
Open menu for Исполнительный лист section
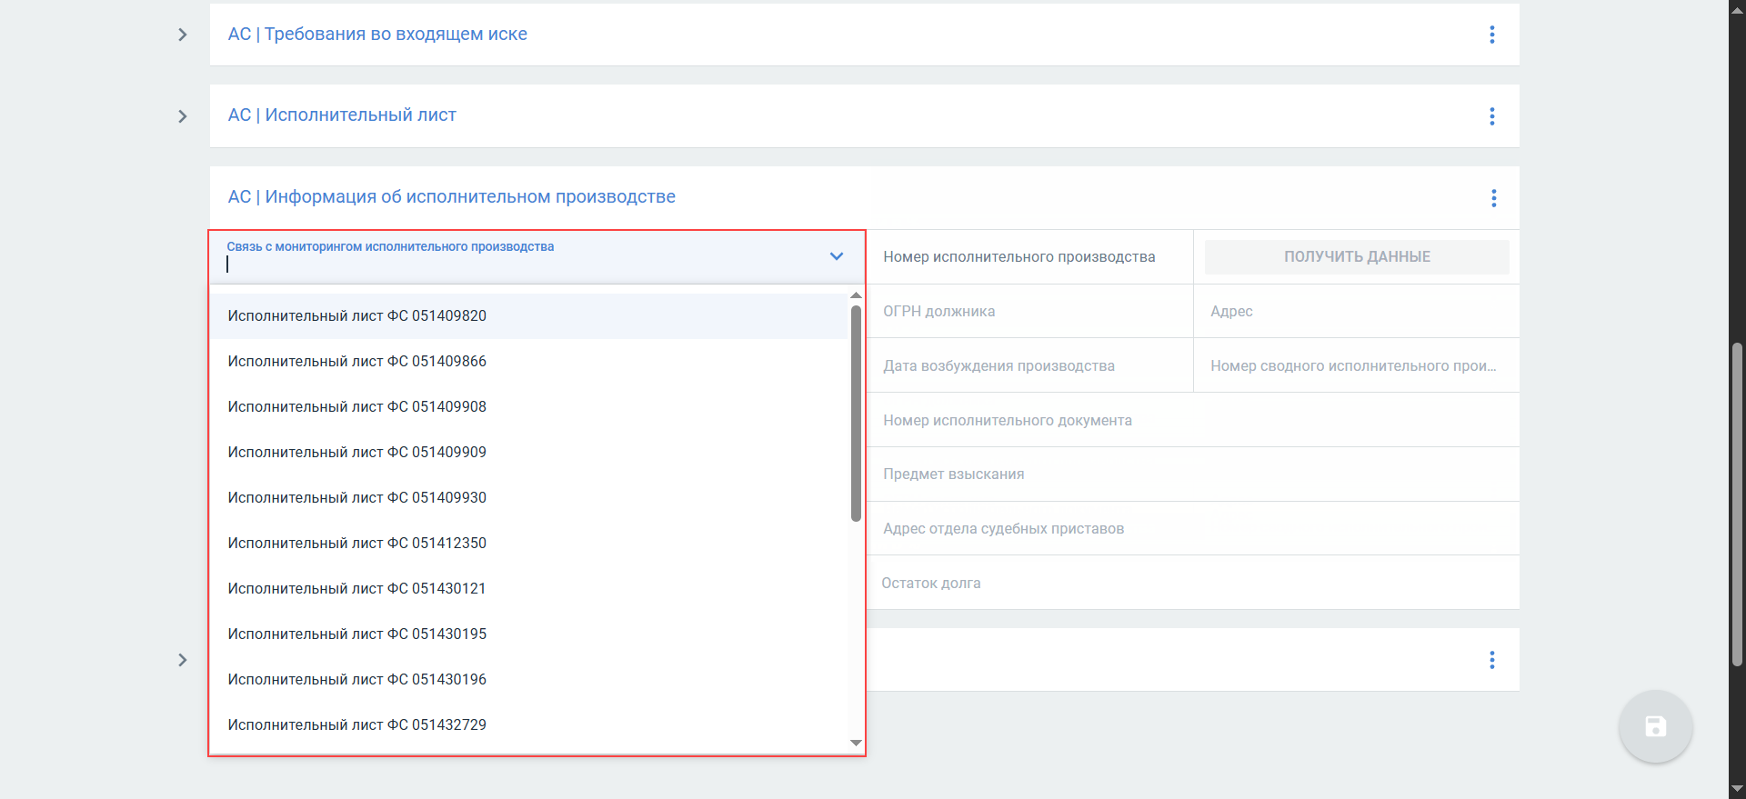(x=1491, y=116)
